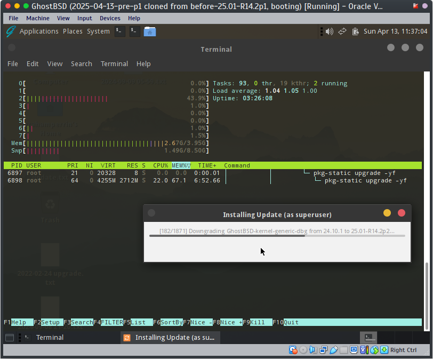Click the Downgrading GhostBSD-kernel-generic-dbg status text
This screenshot has width=433, height=359.
(x=277, y=231)
